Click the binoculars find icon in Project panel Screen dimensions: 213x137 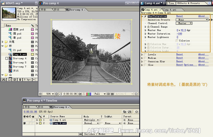point(4,80)
